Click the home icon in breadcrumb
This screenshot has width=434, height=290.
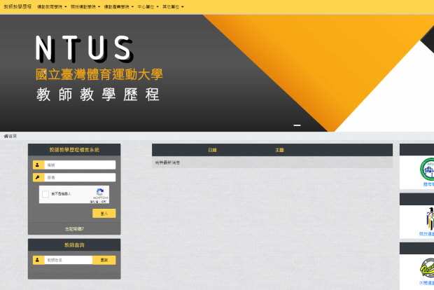coord(6,136)
